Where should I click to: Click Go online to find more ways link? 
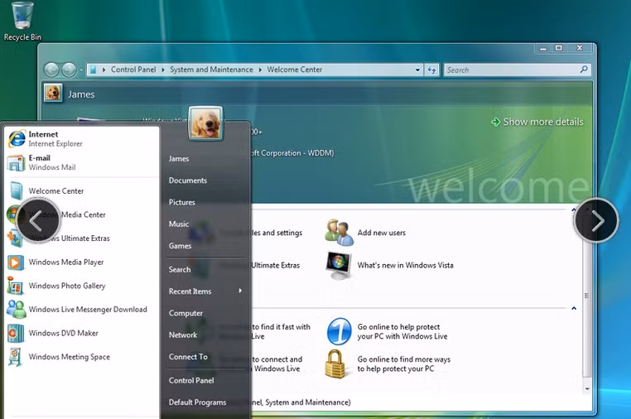tap(403, 364)
